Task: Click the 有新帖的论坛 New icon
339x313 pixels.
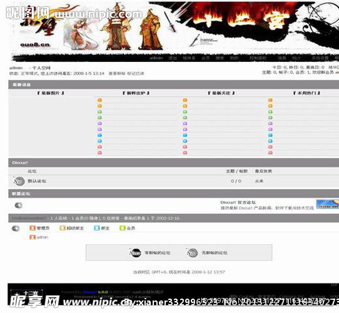Action: [135, 253]
